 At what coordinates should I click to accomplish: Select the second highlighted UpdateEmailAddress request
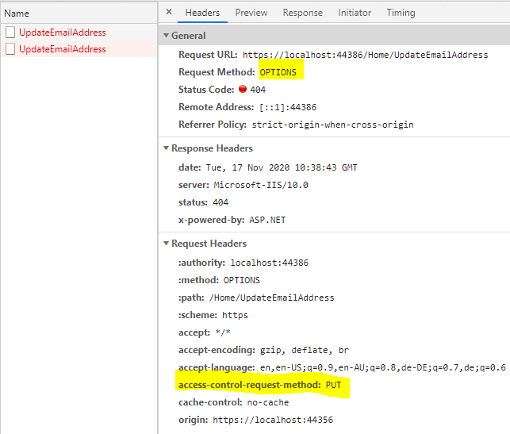point(63,49)
